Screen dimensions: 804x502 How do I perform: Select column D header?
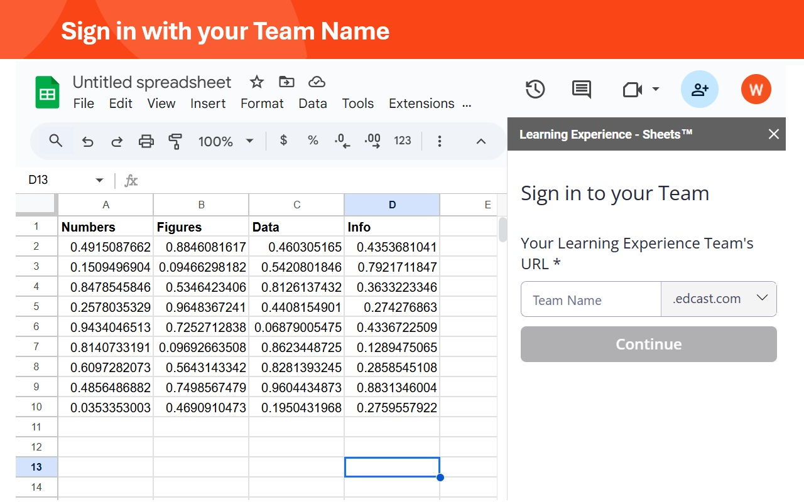[392, 205]
